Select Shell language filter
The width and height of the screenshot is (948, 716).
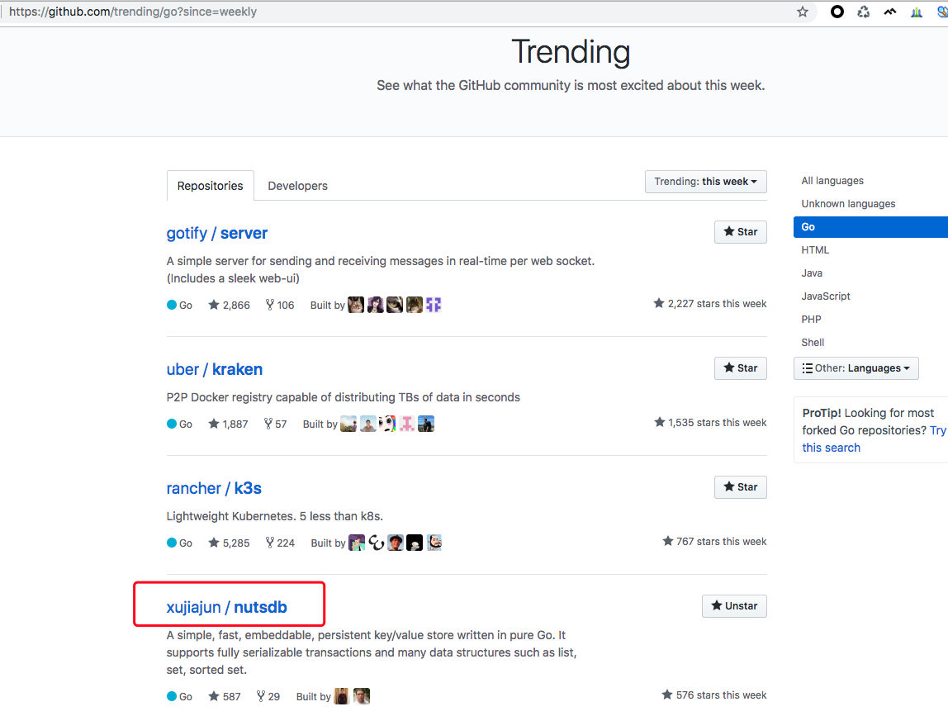(813, 342)
